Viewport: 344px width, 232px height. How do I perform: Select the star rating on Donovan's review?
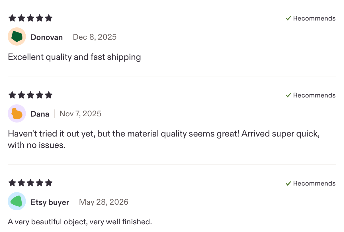[30, 18]
